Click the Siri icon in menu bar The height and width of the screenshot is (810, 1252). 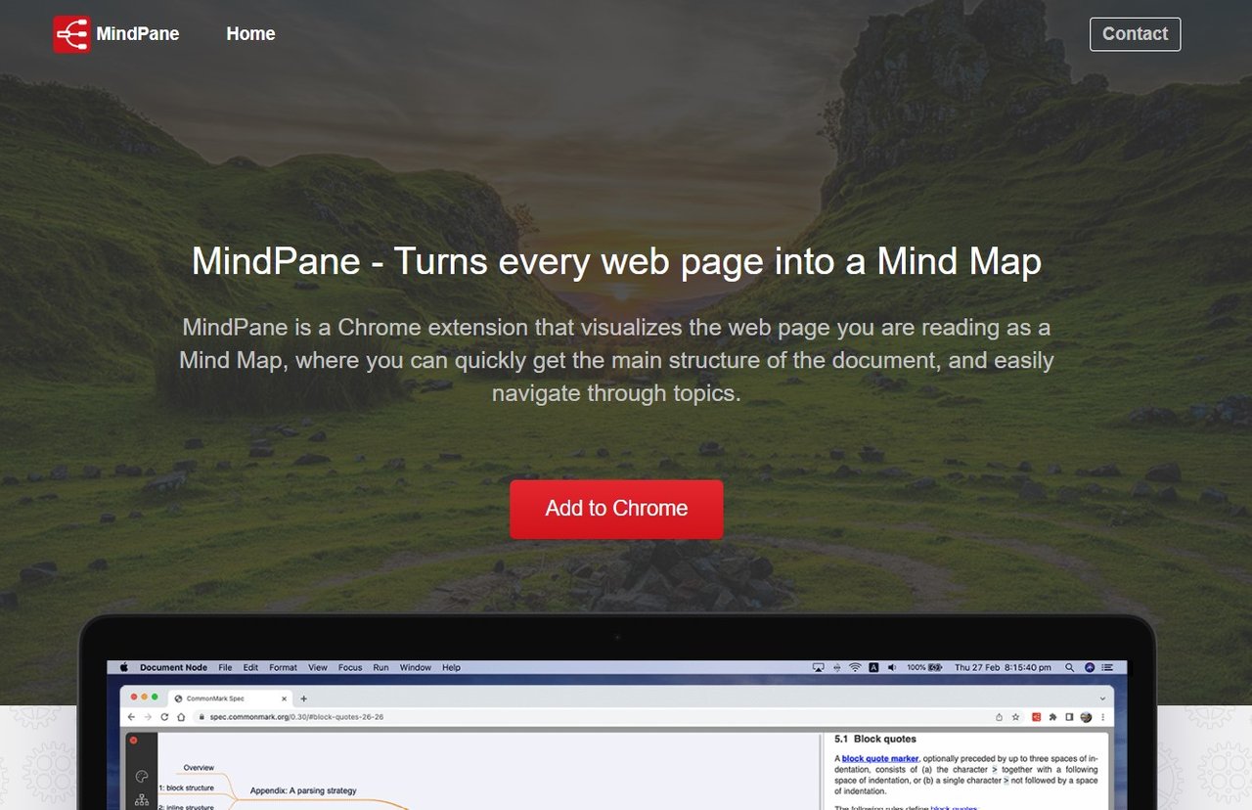[1090, 667]
